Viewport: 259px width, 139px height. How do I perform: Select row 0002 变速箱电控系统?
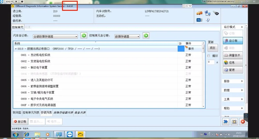(x=108, y=61)
